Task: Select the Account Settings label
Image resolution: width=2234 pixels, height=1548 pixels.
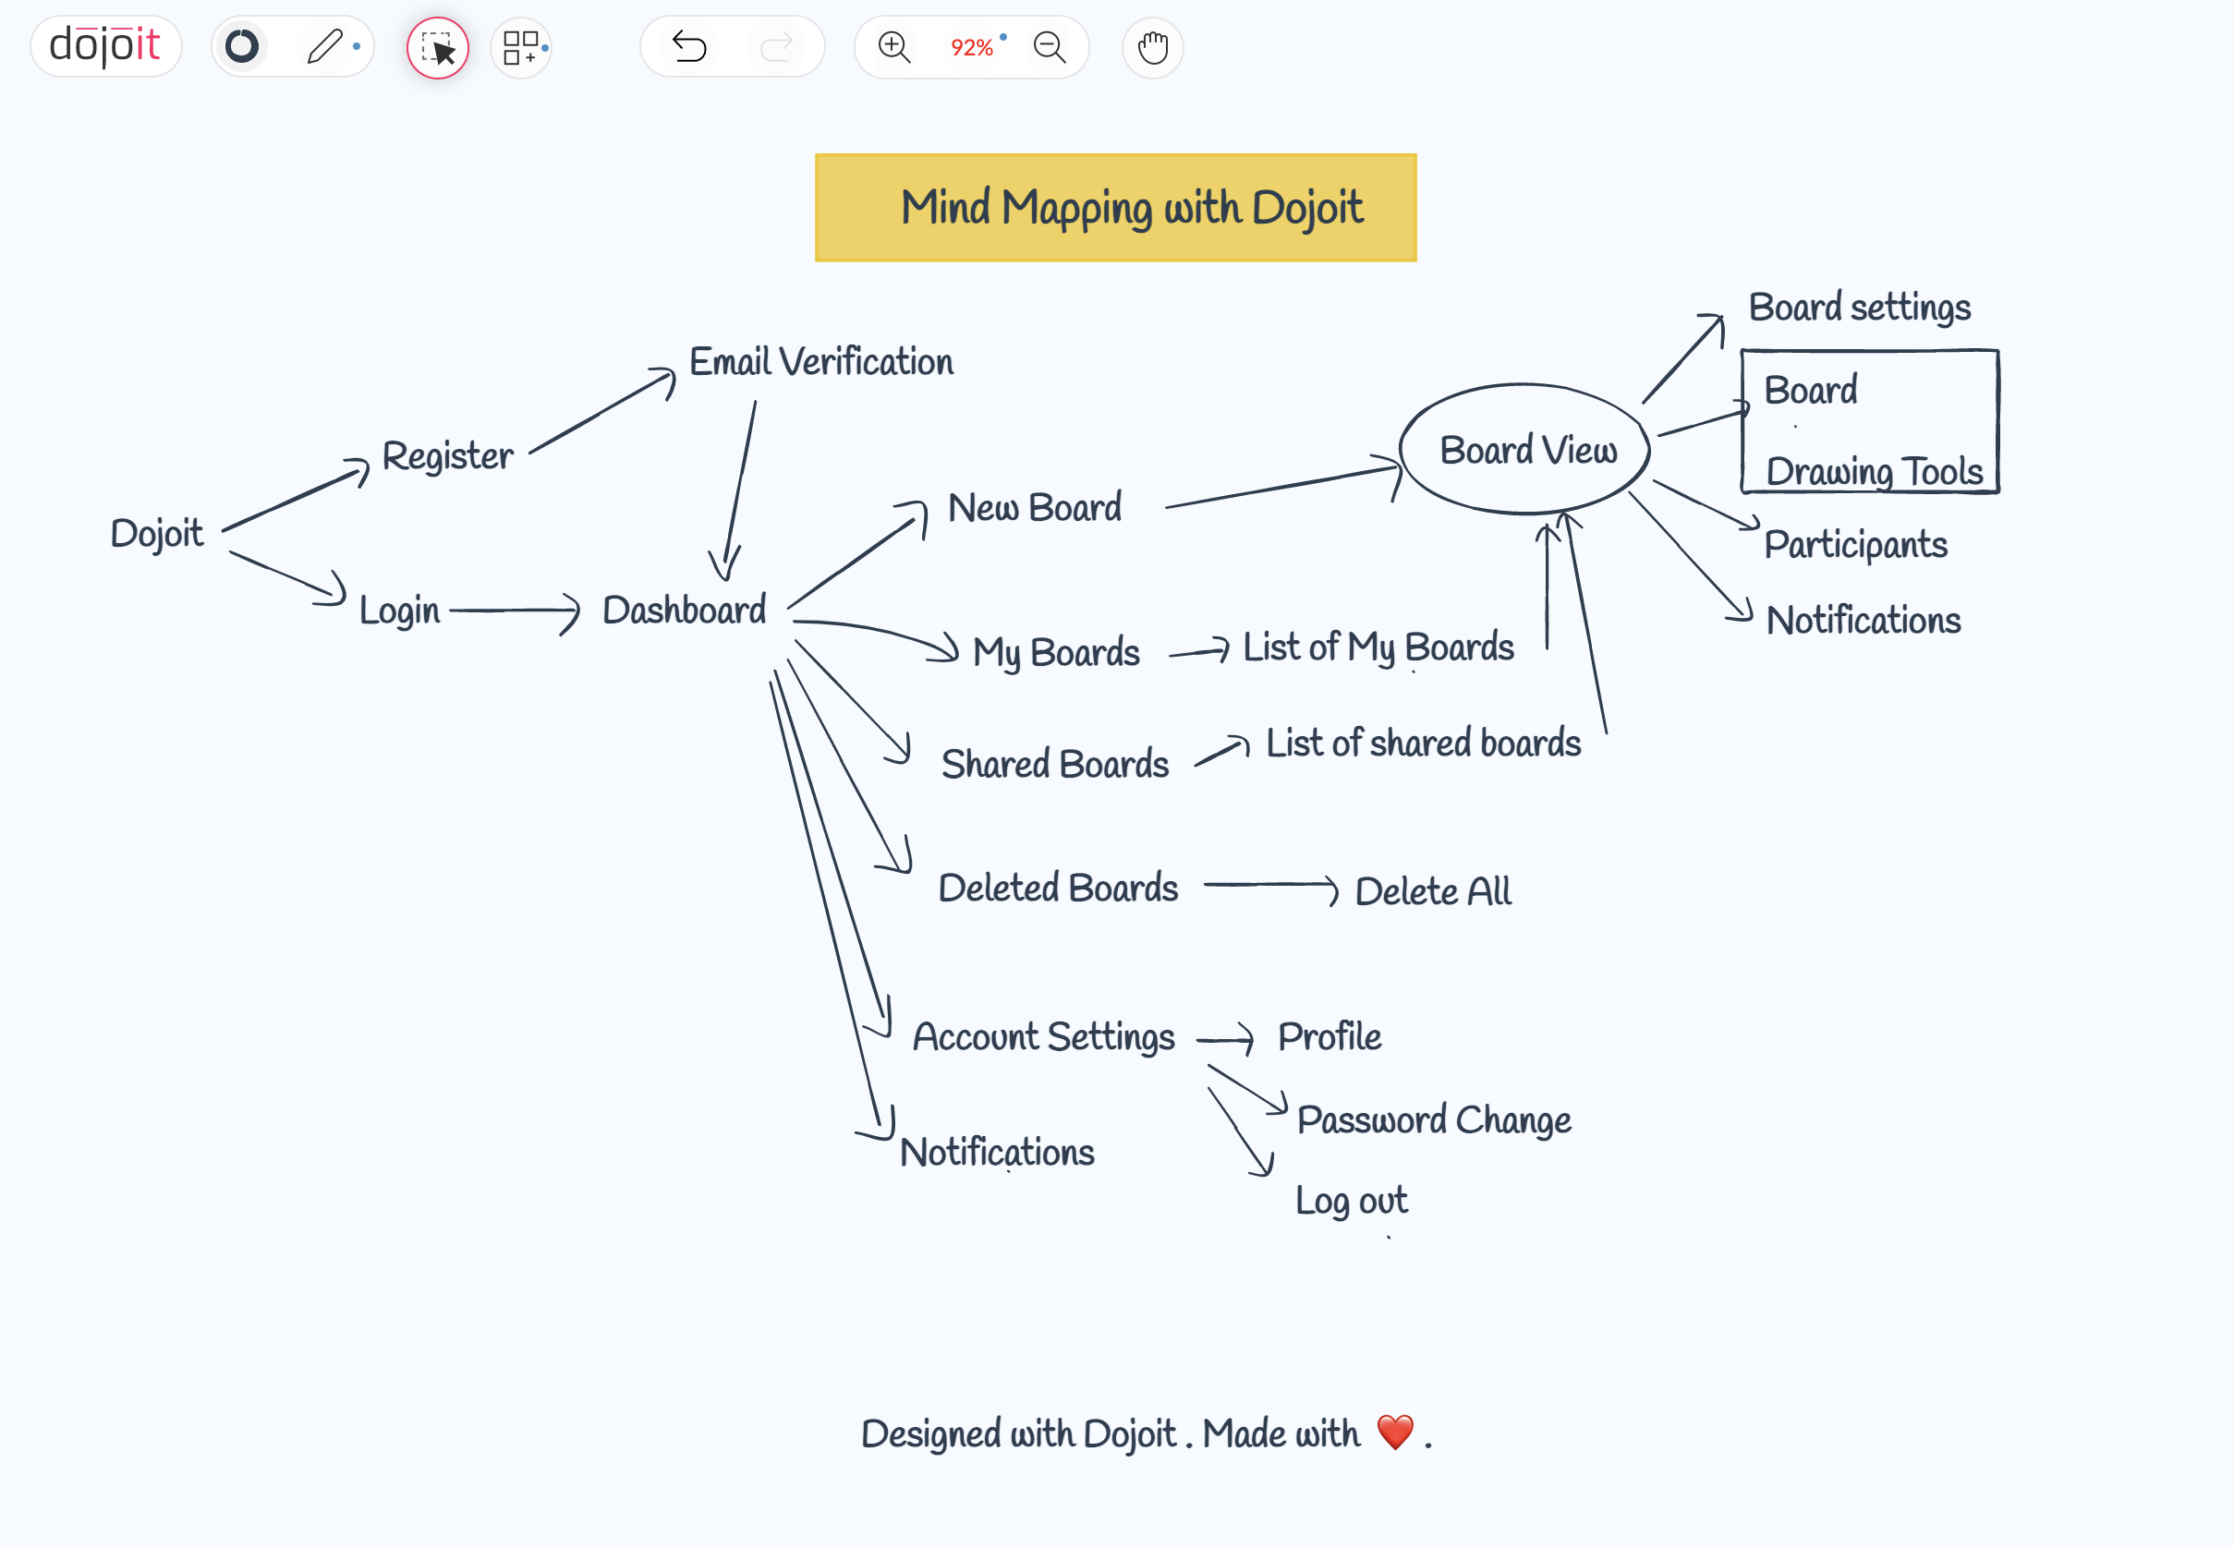Action: [x=1044, y=1037]
